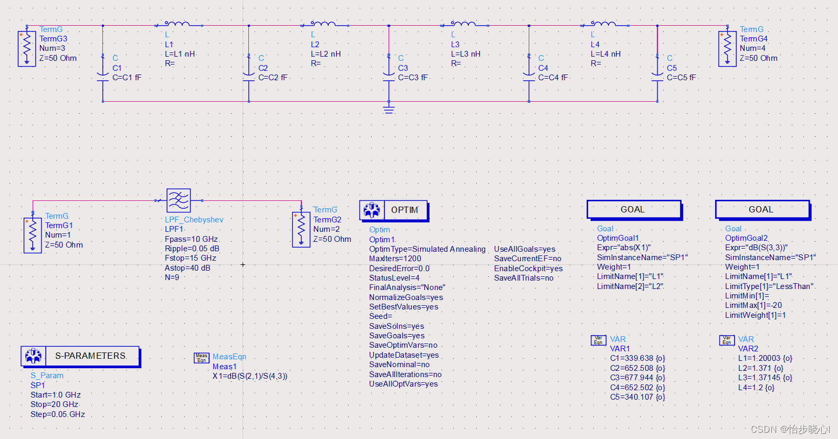Select the L=L1 nH parameter
This screenshot has width=838, height=439.
pyautogui.click(x=180, y=54)
